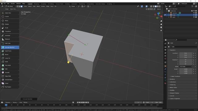The width and height of the screenshot is (198, 111).
Task: Select the Measure tool
Action: pyautogui.click(x=10, y=39)
